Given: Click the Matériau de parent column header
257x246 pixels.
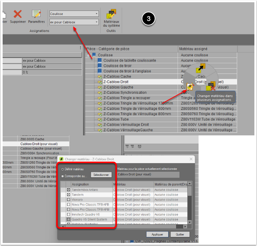Looking at the screenshot, I should (x=170, y=184).
